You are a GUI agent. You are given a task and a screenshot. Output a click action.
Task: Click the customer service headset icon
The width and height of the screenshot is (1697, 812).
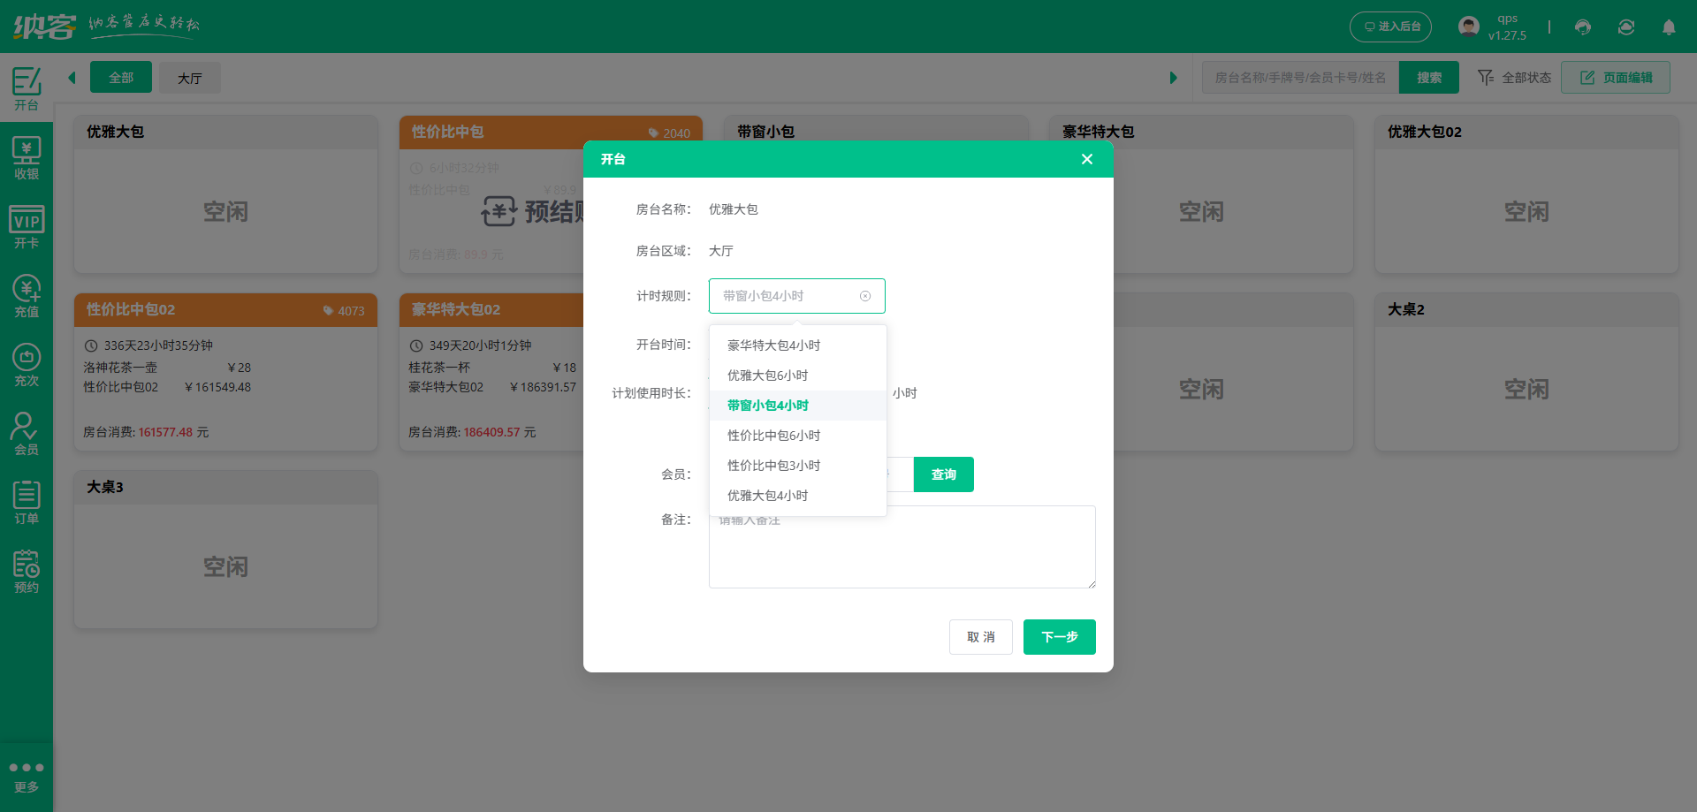pyautogui.click(x=1582, y=27)
